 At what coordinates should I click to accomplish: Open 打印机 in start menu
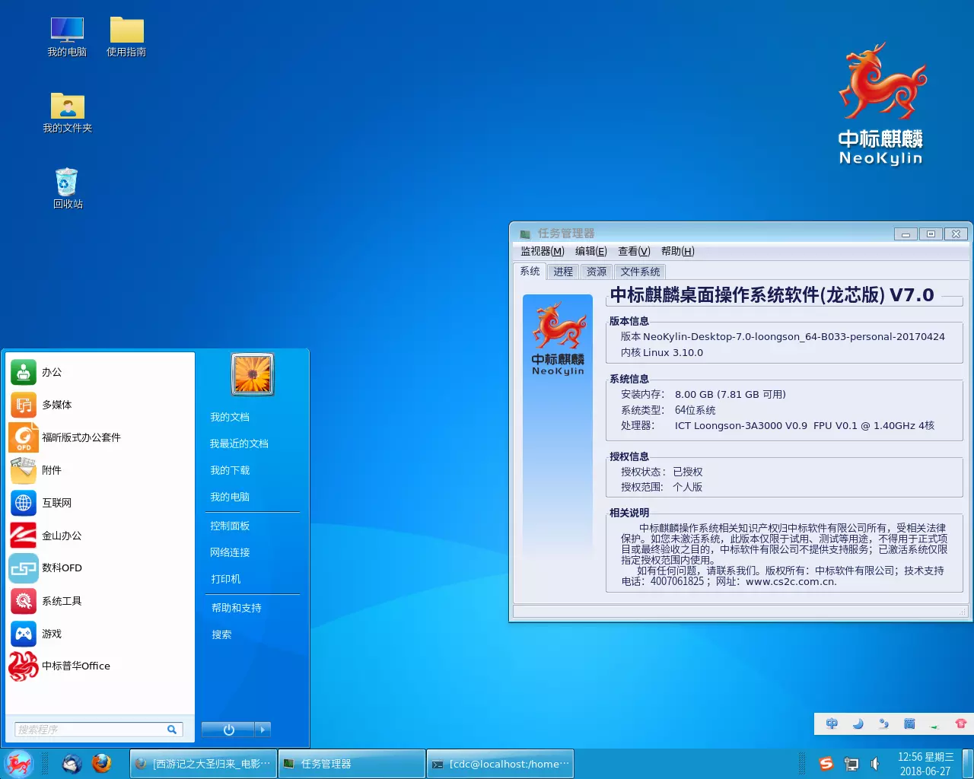tap(226, 579)
